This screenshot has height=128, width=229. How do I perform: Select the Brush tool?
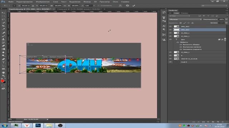(3, 36)
